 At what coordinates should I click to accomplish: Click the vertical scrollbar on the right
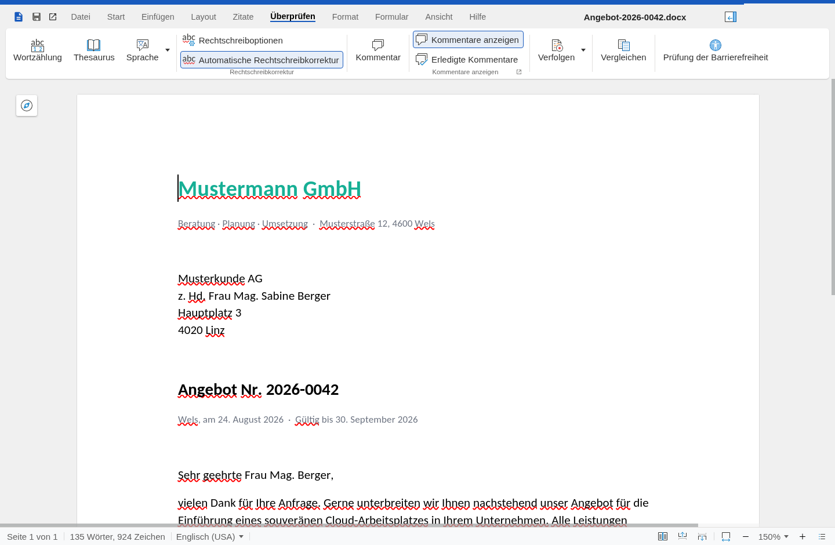(x=833, y=186)
